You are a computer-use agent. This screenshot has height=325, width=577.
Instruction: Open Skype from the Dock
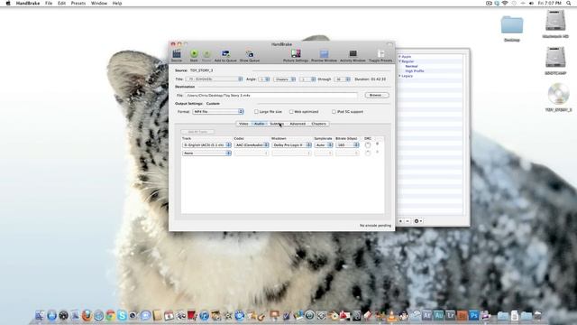click(122, 316)
